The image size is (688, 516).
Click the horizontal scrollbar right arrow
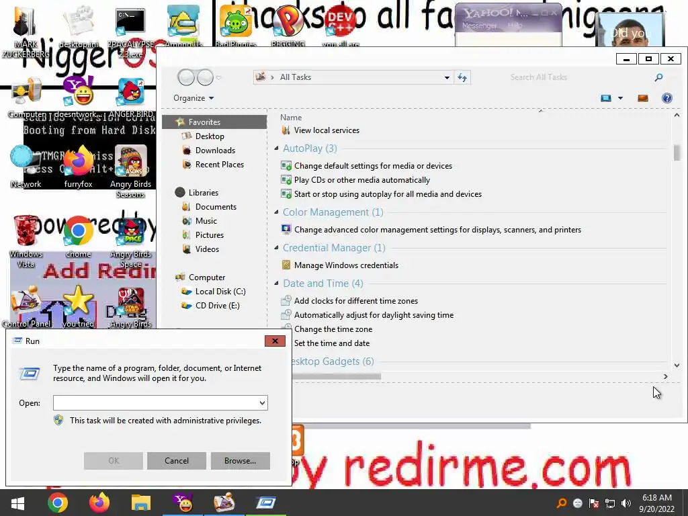pyautogui.click(x=665, y=376)
